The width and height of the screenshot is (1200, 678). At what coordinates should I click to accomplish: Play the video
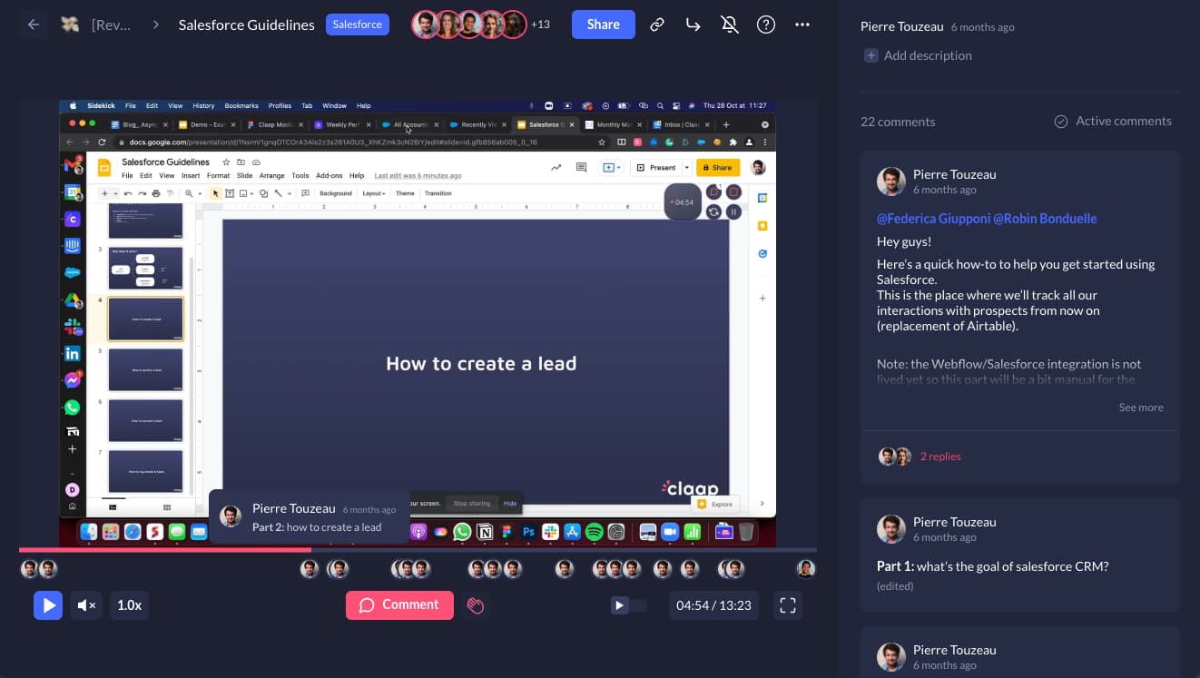pyautogui.click(x=48, y=604)
